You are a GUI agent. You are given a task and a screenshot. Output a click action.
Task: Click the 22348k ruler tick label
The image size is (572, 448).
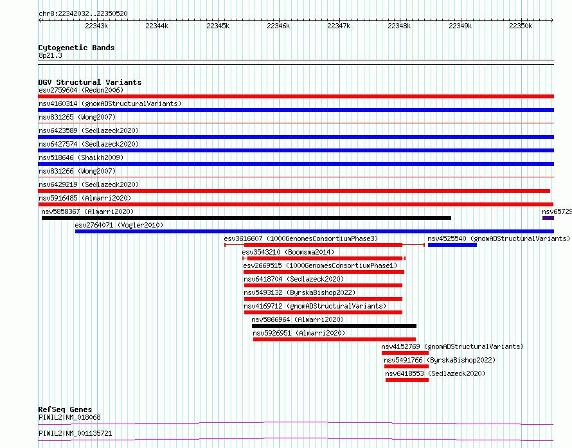click(399, 26)
